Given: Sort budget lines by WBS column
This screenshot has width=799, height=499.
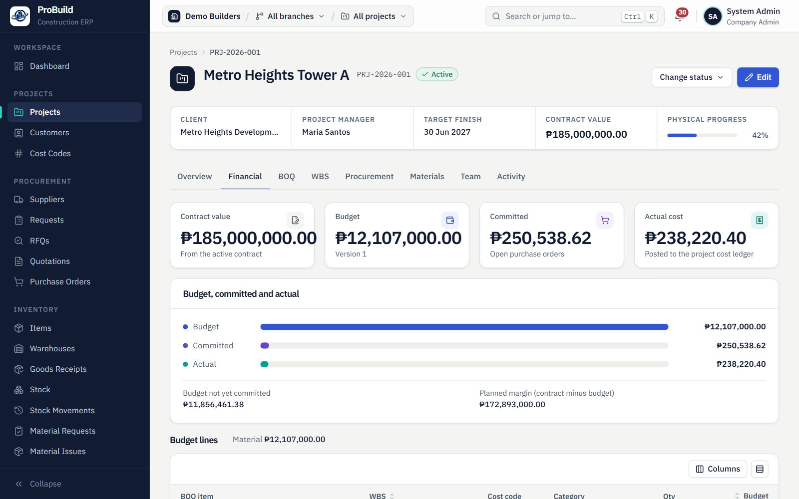Looking at the screenshot, I should (x=382, y=496).
